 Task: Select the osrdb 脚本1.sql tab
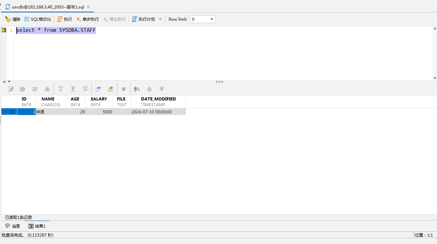point(48,7)
